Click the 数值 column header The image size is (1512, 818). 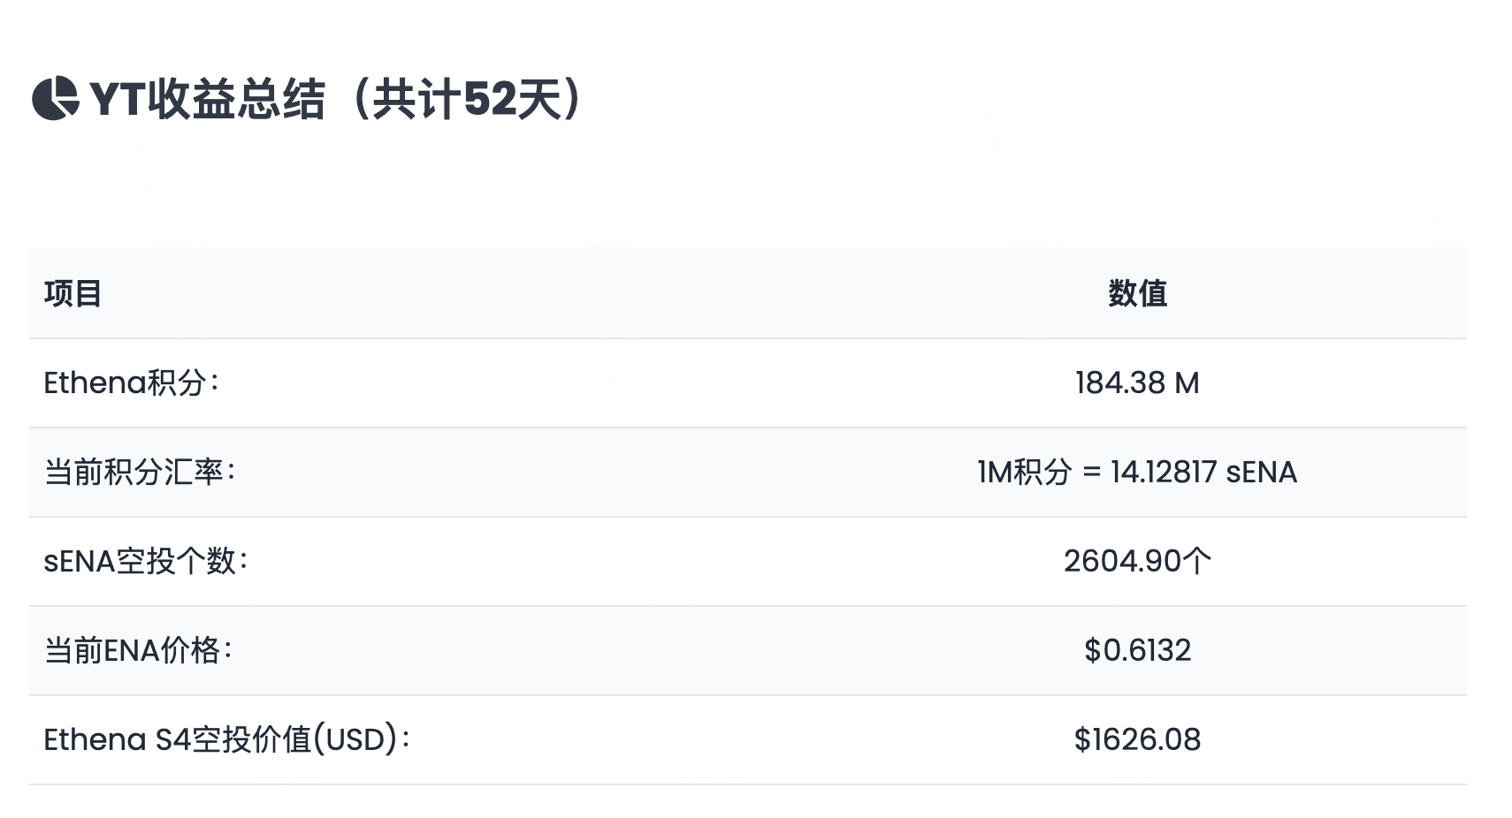[x=1137, y=293]
